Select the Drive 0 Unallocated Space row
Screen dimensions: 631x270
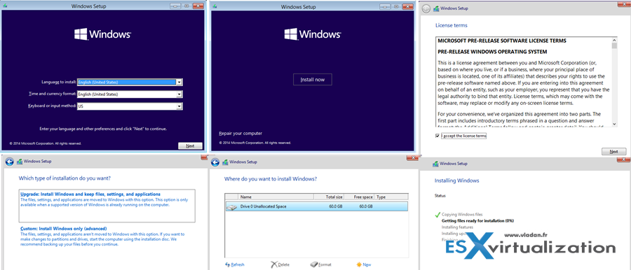[x=316, y=206]
